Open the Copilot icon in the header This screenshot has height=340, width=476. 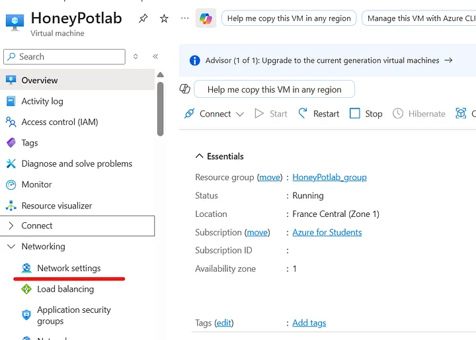point(206,19)
